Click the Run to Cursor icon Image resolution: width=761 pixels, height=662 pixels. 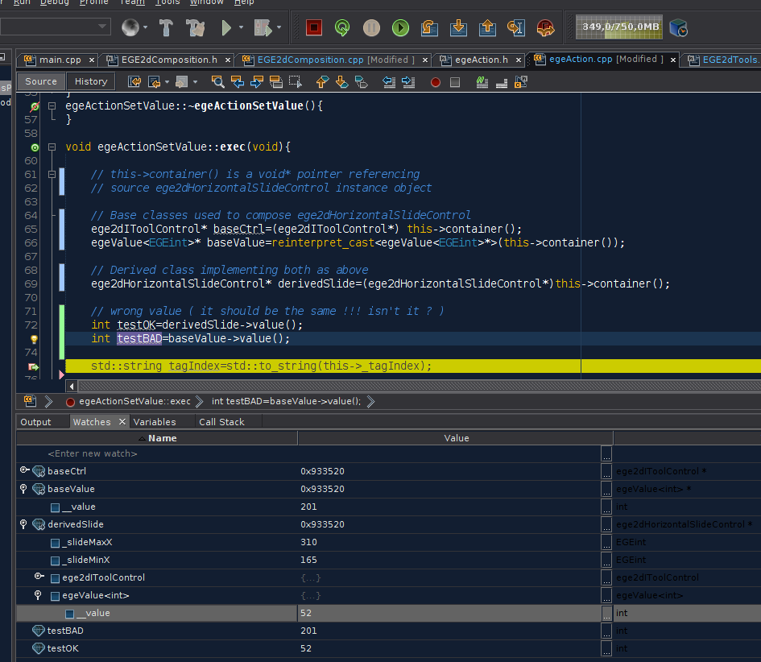pyautogui.click(x=516, y=27)
